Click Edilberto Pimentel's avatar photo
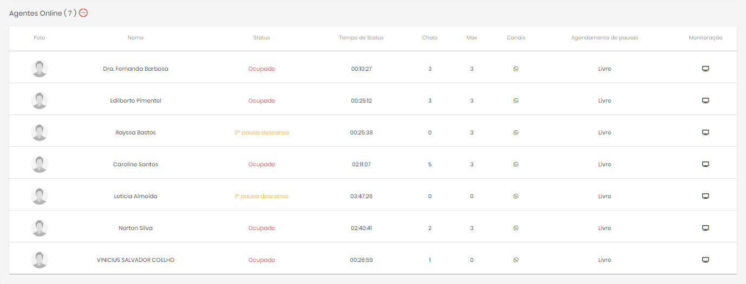Viewport: 746px width, 284px height. 40,100
